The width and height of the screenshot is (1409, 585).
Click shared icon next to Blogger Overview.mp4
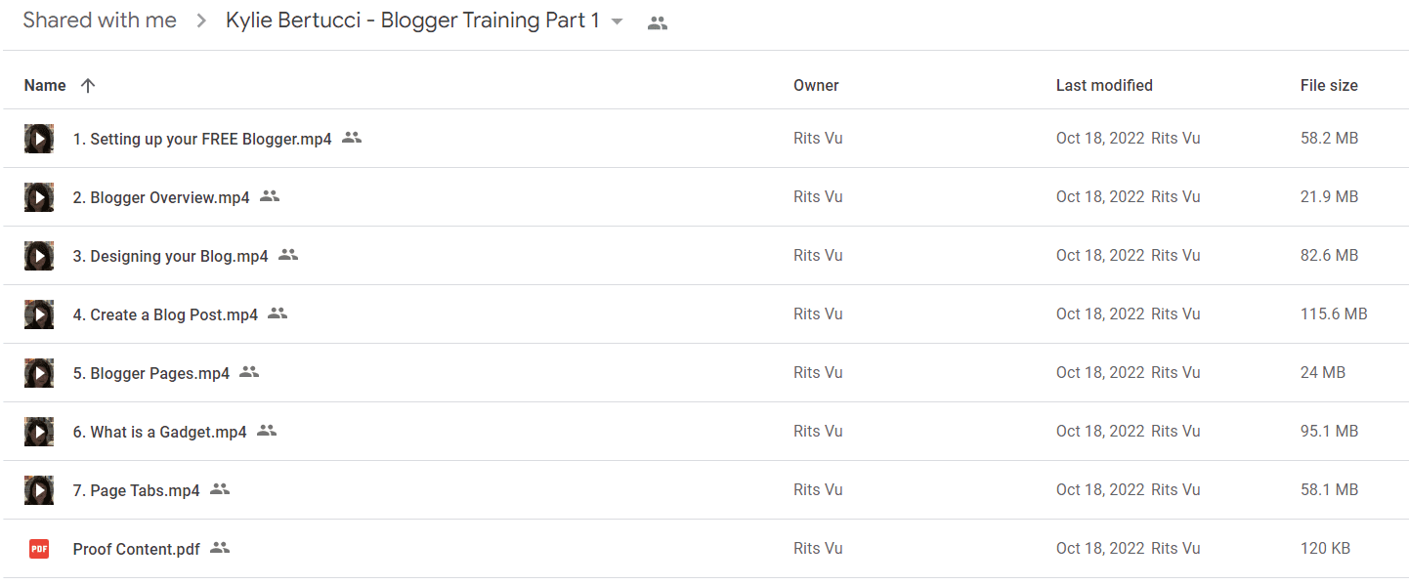(x=270, y=196)
